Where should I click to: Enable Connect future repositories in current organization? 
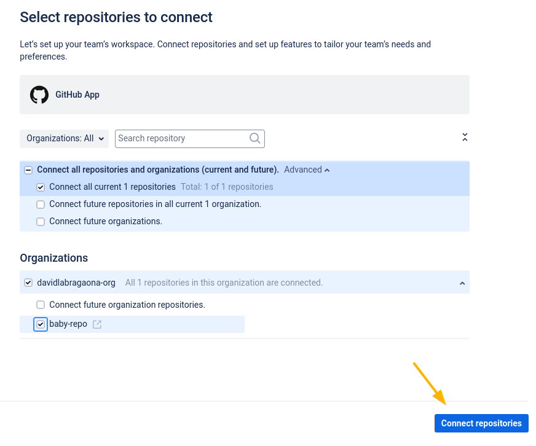pyautogui.click(x=41, y=205)
